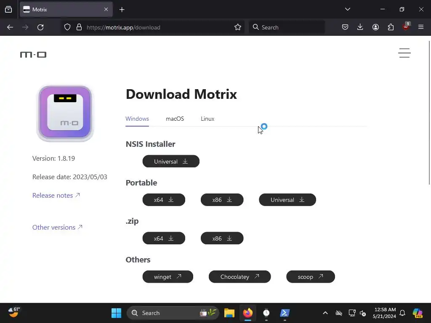Open the Save to Pocket icon
The image size is (431, 323).
point(345,27)
